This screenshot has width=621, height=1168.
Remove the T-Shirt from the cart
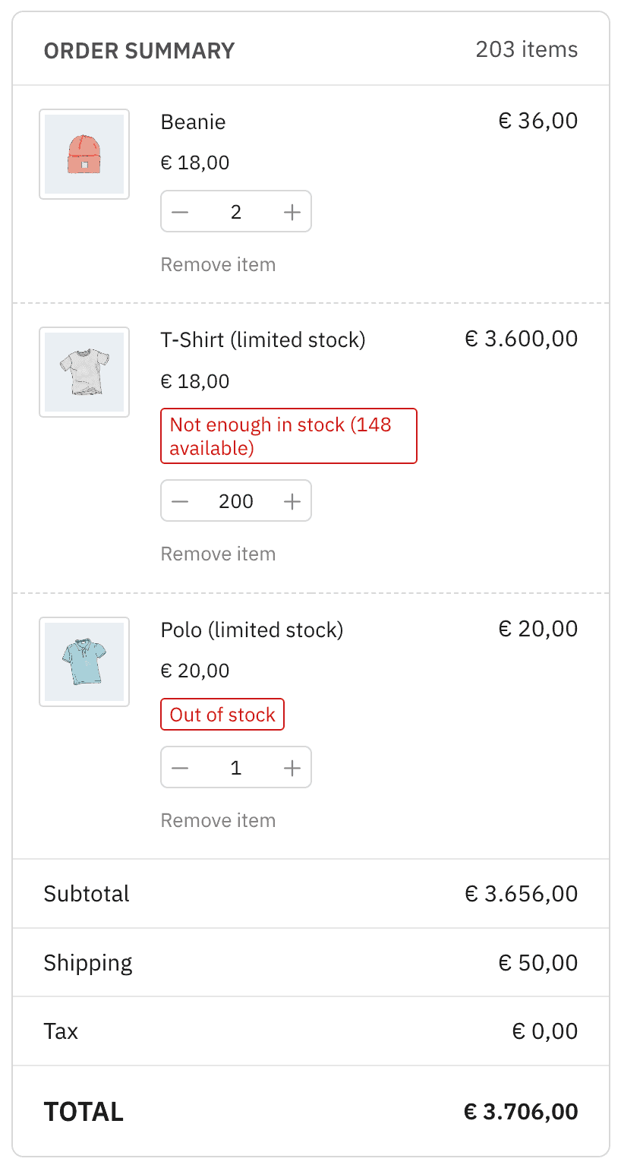click(x=218, y=553)
